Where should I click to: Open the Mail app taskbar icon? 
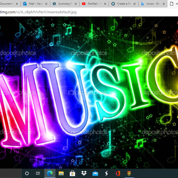pyautogui.click(x=95, y=173)
